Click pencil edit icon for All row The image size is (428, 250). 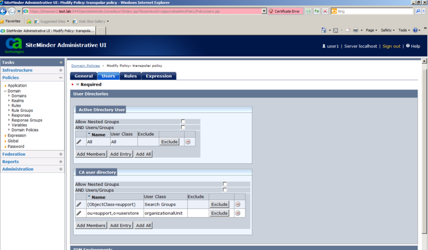(x=79, y=141)
